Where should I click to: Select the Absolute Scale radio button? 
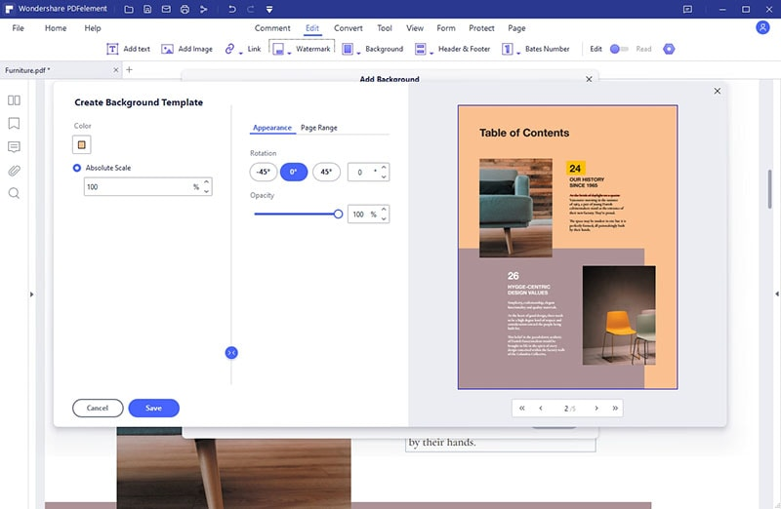(78, 168)
